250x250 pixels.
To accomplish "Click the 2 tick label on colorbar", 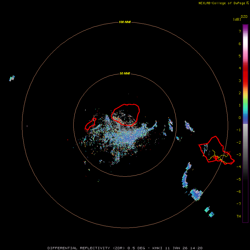I will point(240,93).
